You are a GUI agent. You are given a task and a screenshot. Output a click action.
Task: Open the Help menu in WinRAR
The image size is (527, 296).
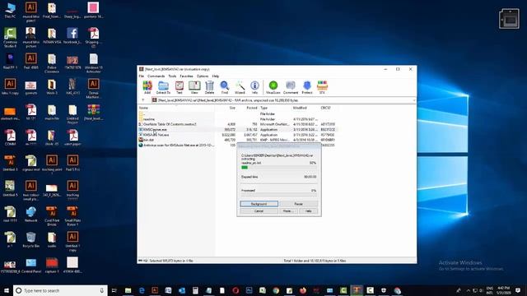[216, 76]
